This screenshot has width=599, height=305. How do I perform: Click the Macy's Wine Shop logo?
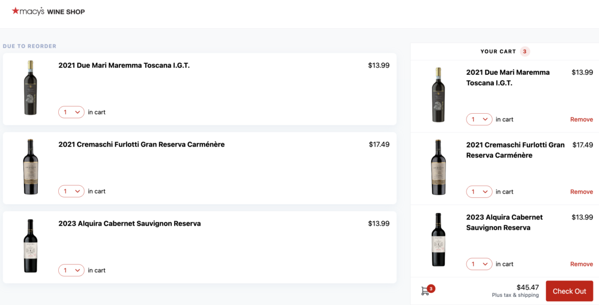pyautogui.click(x=48, y=12)
